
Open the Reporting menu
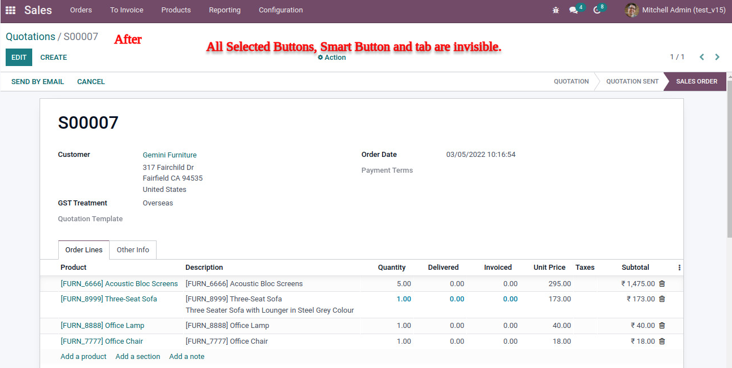(x=224, y=10)
